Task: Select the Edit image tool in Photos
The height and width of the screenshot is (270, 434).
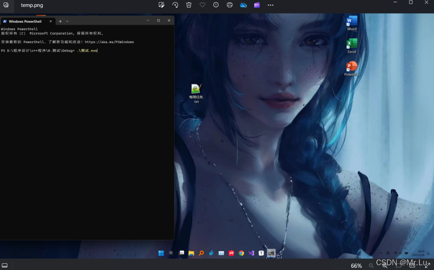Action: 161,5
